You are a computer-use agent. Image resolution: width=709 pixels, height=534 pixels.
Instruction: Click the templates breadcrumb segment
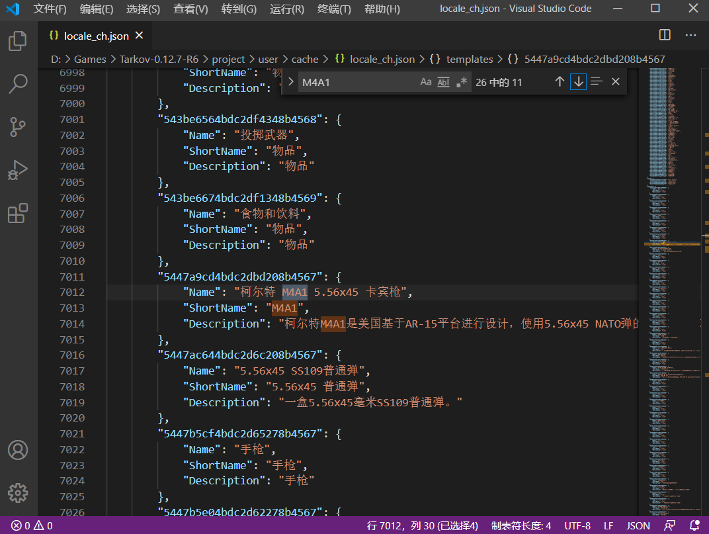[x=461, y=60]
